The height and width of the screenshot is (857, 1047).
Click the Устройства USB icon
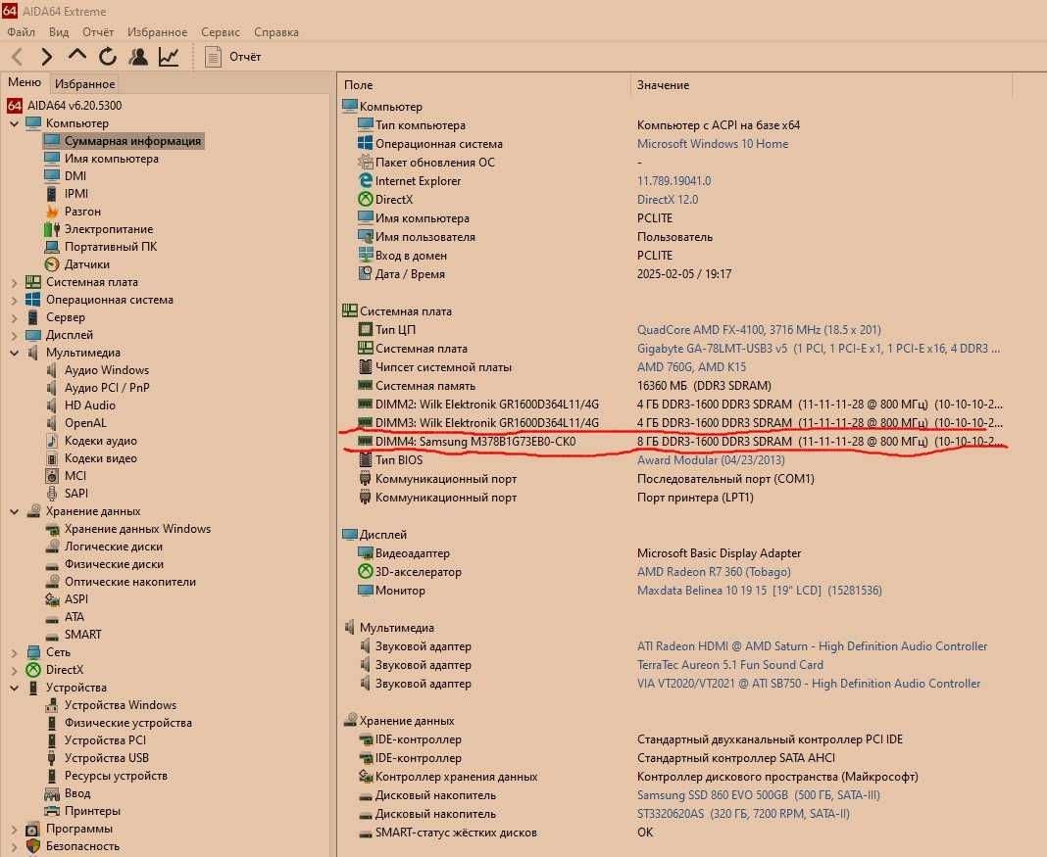pos(51,758)
